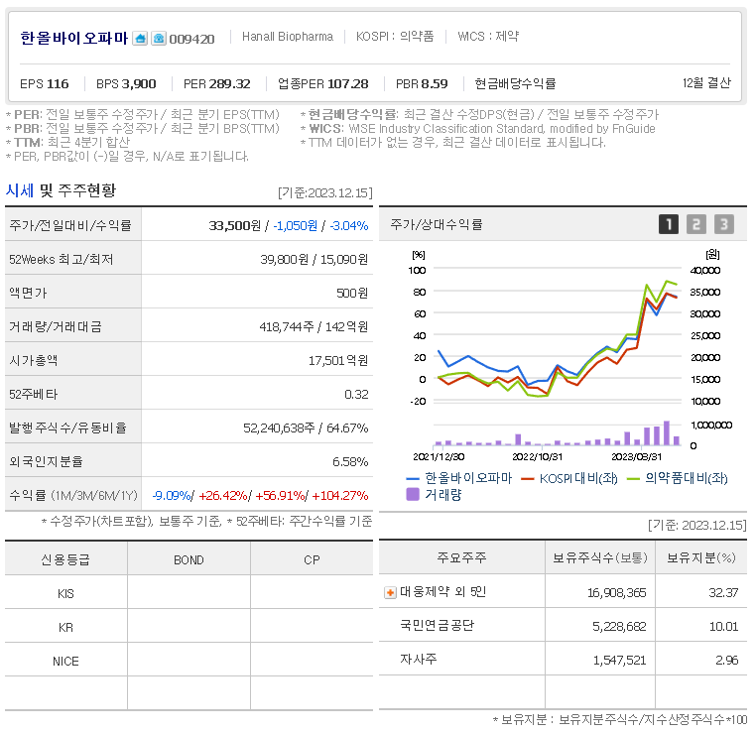
Task: Click the 12월 결산 label
Action: coord(706,83)
